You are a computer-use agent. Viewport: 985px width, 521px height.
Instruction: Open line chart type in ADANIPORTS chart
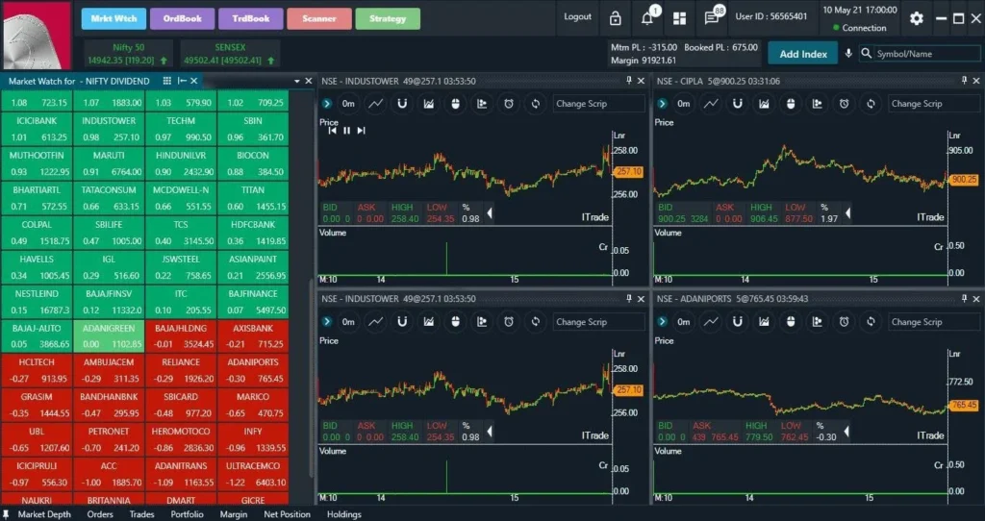pos(711,322)
